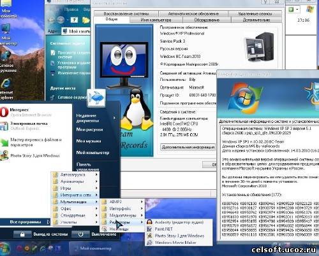Viewport: 319px width, 256px height.
Task: Click the lock icon beside Выход из системы
Action: 22,234
